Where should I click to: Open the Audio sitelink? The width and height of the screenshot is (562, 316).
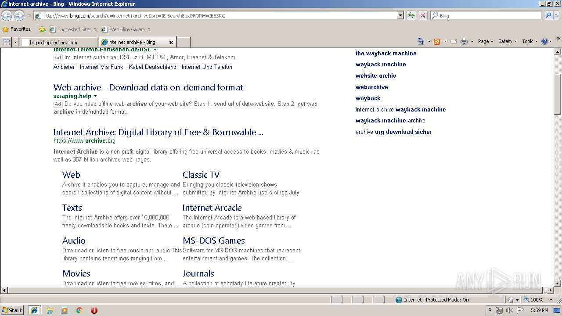74,241
